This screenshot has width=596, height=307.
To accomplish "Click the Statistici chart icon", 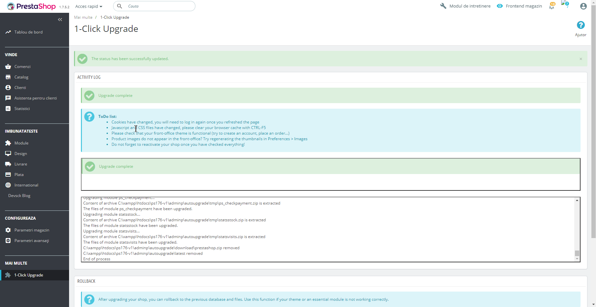I will point(8,109).
